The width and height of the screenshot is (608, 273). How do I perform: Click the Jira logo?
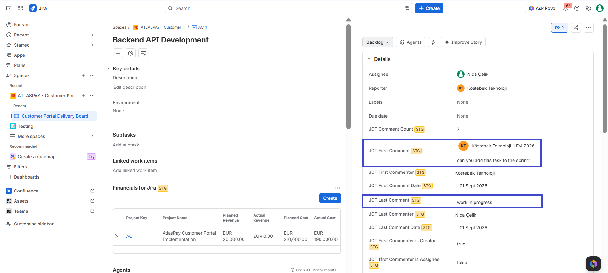point(38,8)
